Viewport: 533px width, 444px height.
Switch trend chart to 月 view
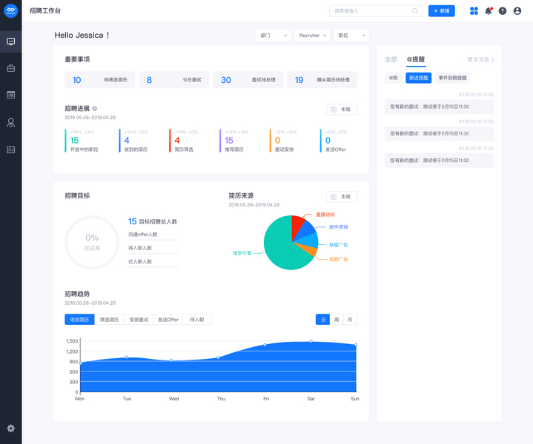coord(350,320)
